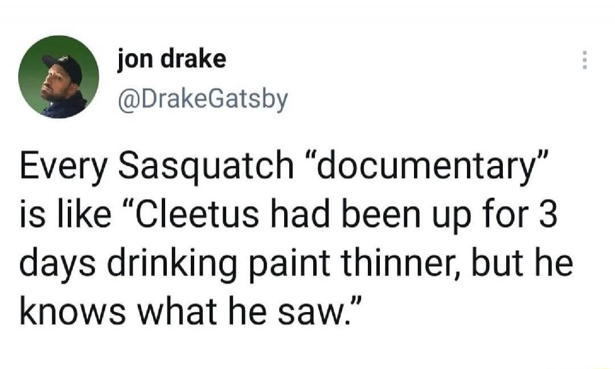
Task: Click the number 3 in the tweet
Action: click(x=548, y=216)
